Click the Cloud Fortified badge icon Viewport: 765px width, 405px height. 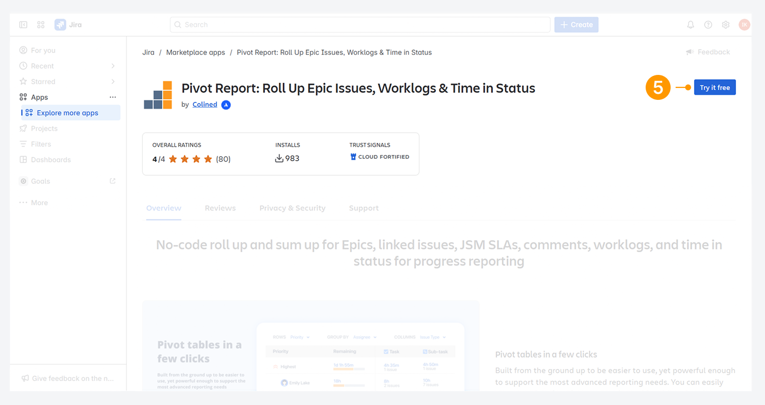[x=353, y=157]
